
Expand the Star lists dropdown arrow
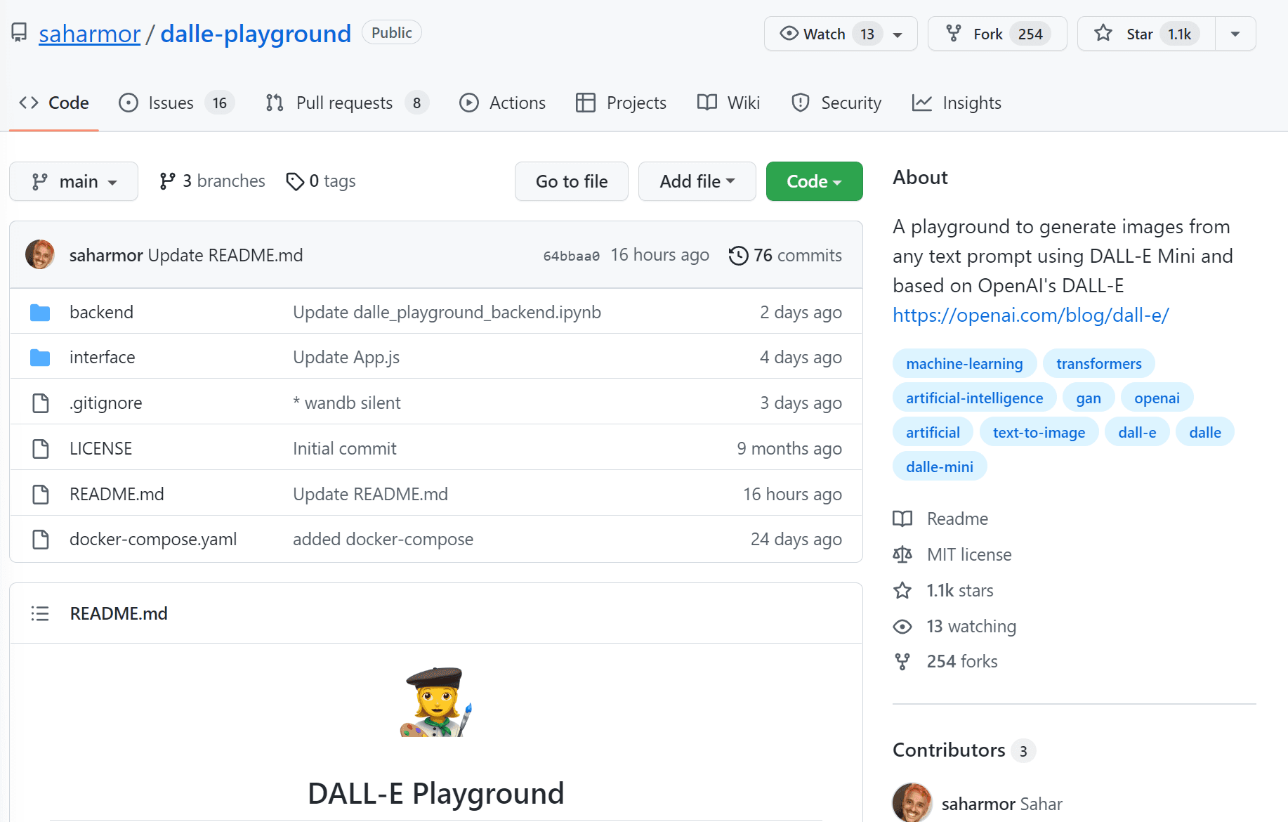click(1235, 34)
